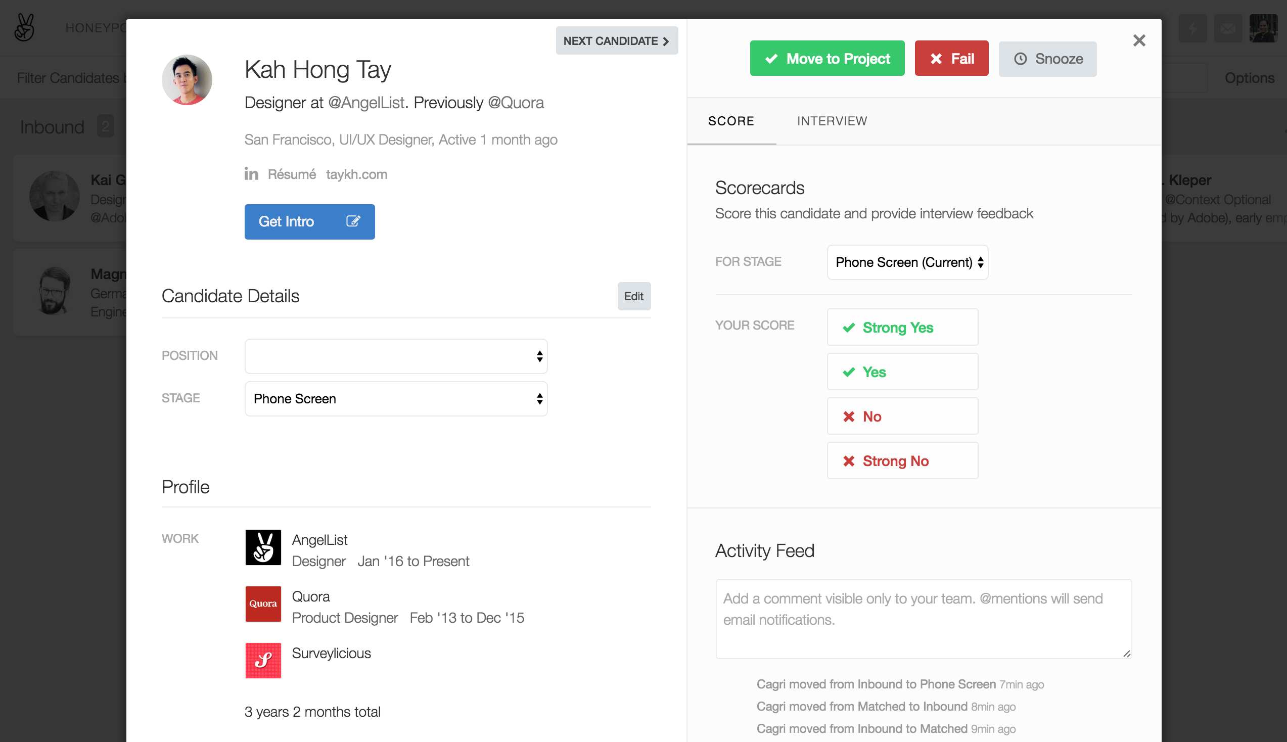Click the AngelList peace-hand logo top left
The width and height of the screenshot is (1287, 742).
pos(24,27)
